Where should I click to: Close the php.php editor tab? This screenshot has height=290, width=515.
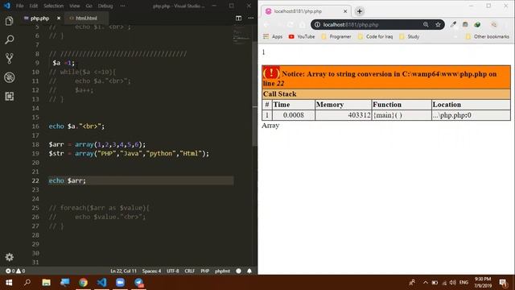(59, 18)
